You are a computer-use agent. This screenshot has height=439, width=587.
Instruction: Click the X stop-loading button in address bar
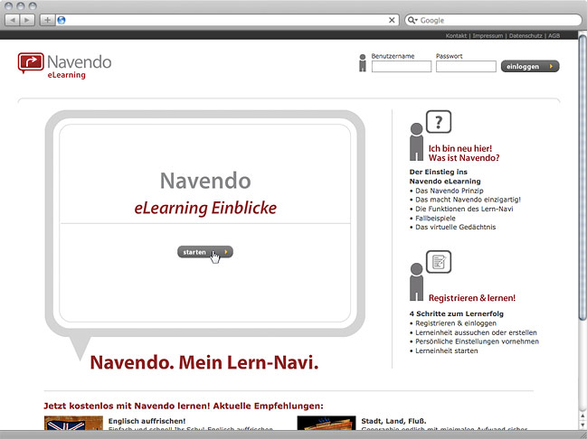click(x=392, y=20)
